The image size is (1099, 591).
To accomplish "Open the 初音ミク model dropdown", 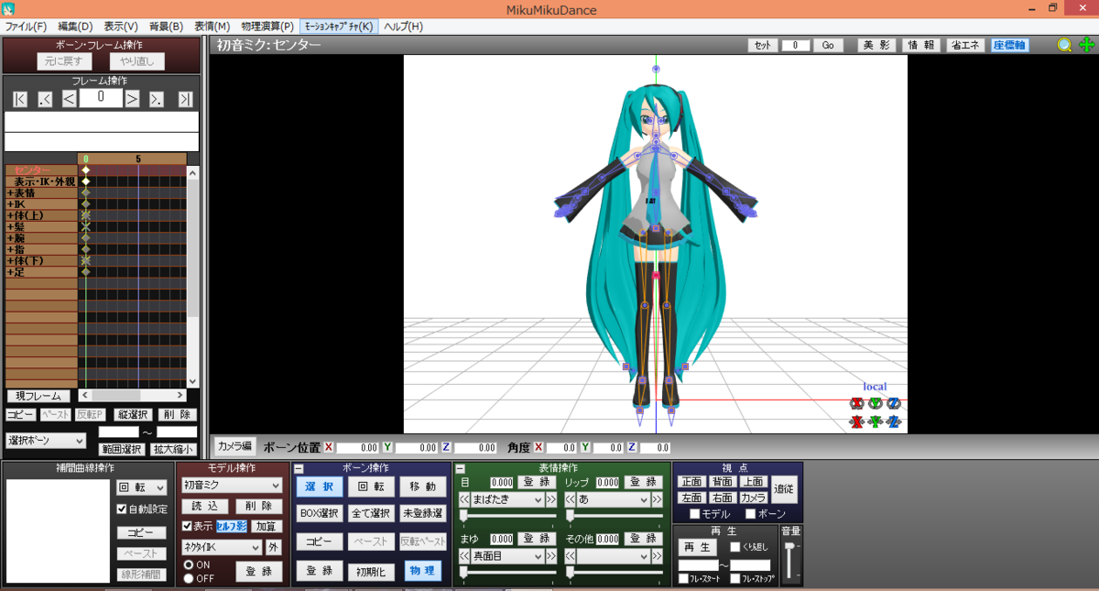I will [x=232, y=485].
